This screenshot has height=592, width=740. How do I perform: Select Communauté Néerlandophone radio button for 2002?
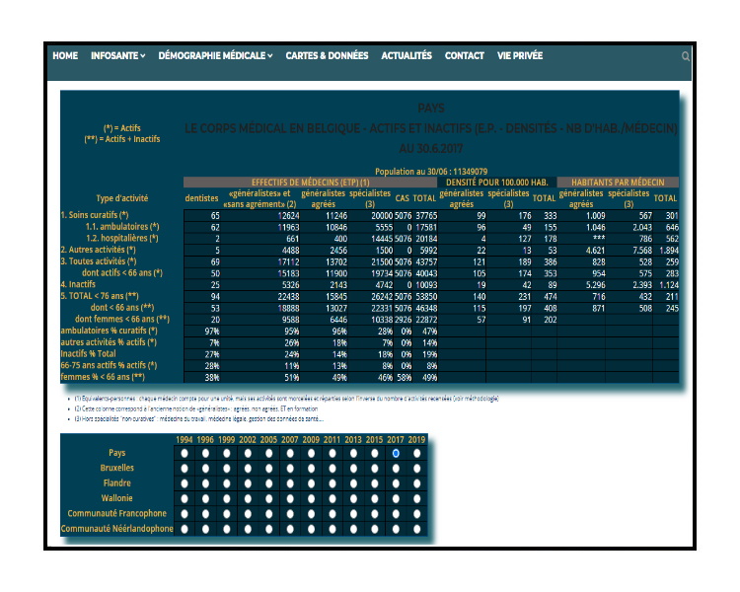click(248, 529)
